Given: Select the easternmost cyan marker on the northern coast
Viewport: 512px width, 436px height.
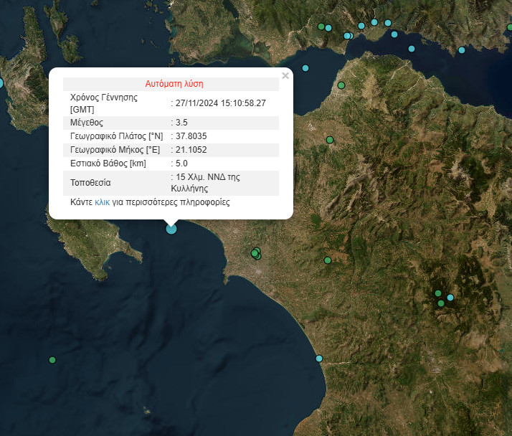Looking at the screenshot, I should pyautogui.click(x=462, y=50).
